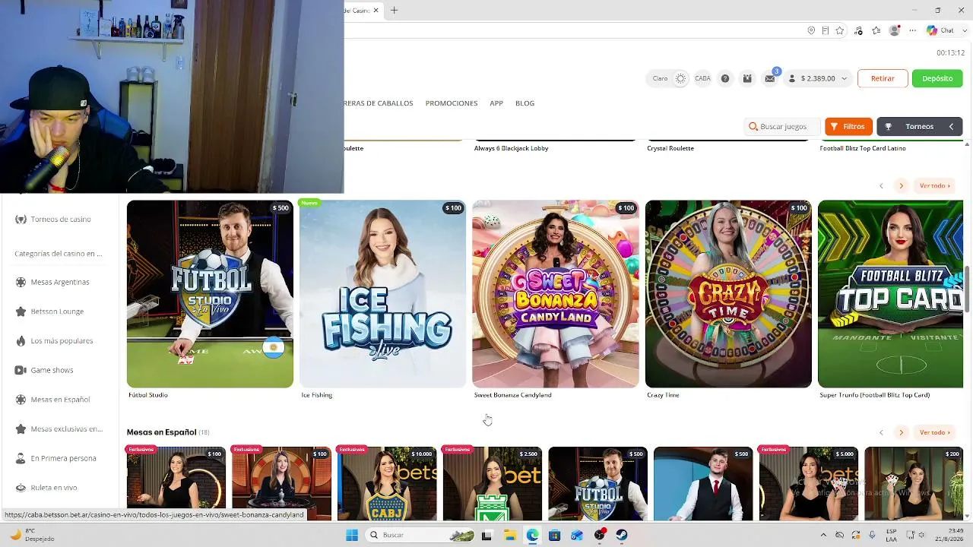
Task: Open the gift box rewards icon
Action: 747,78
